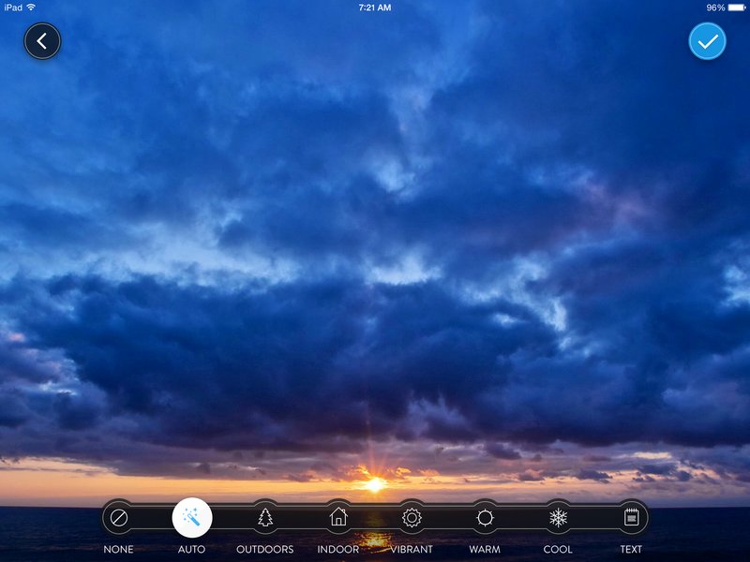Image resolution: width=750 pixels, height=562 pixels.
Task: Tap the 96% battery percentage
Action: [x=715, y=7]
